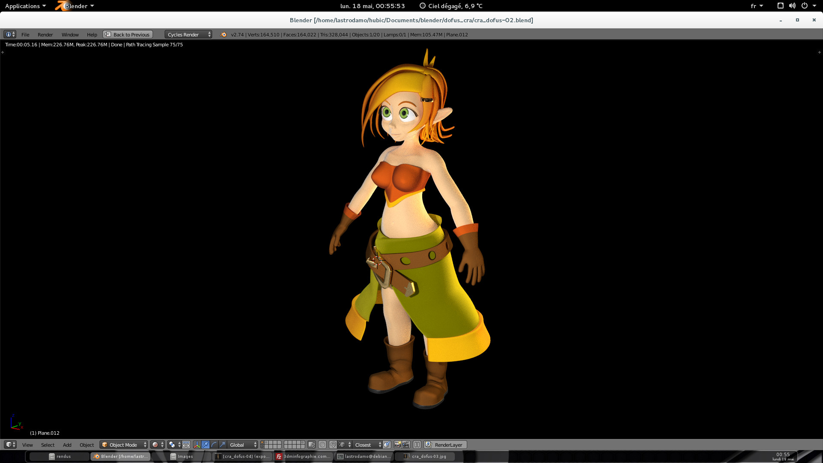This screenshot has width=823, height=463.
Task: Open the GNOME Applications menu
Action: click(25, 6)
